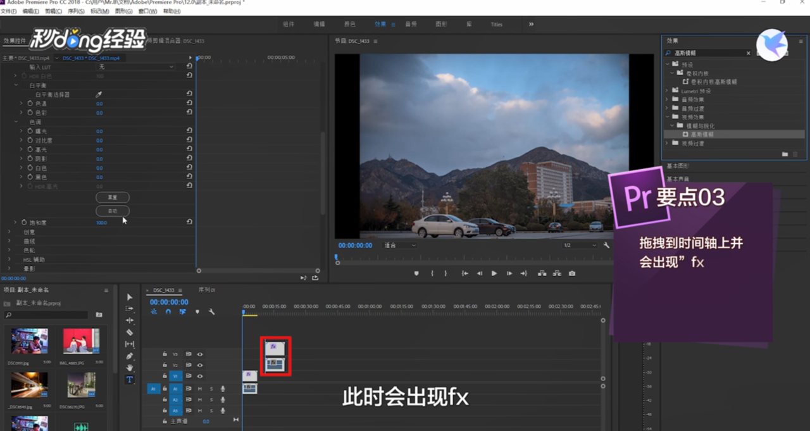
Task: Reset 饱和度 parameter
Action: tap(189, 222)
